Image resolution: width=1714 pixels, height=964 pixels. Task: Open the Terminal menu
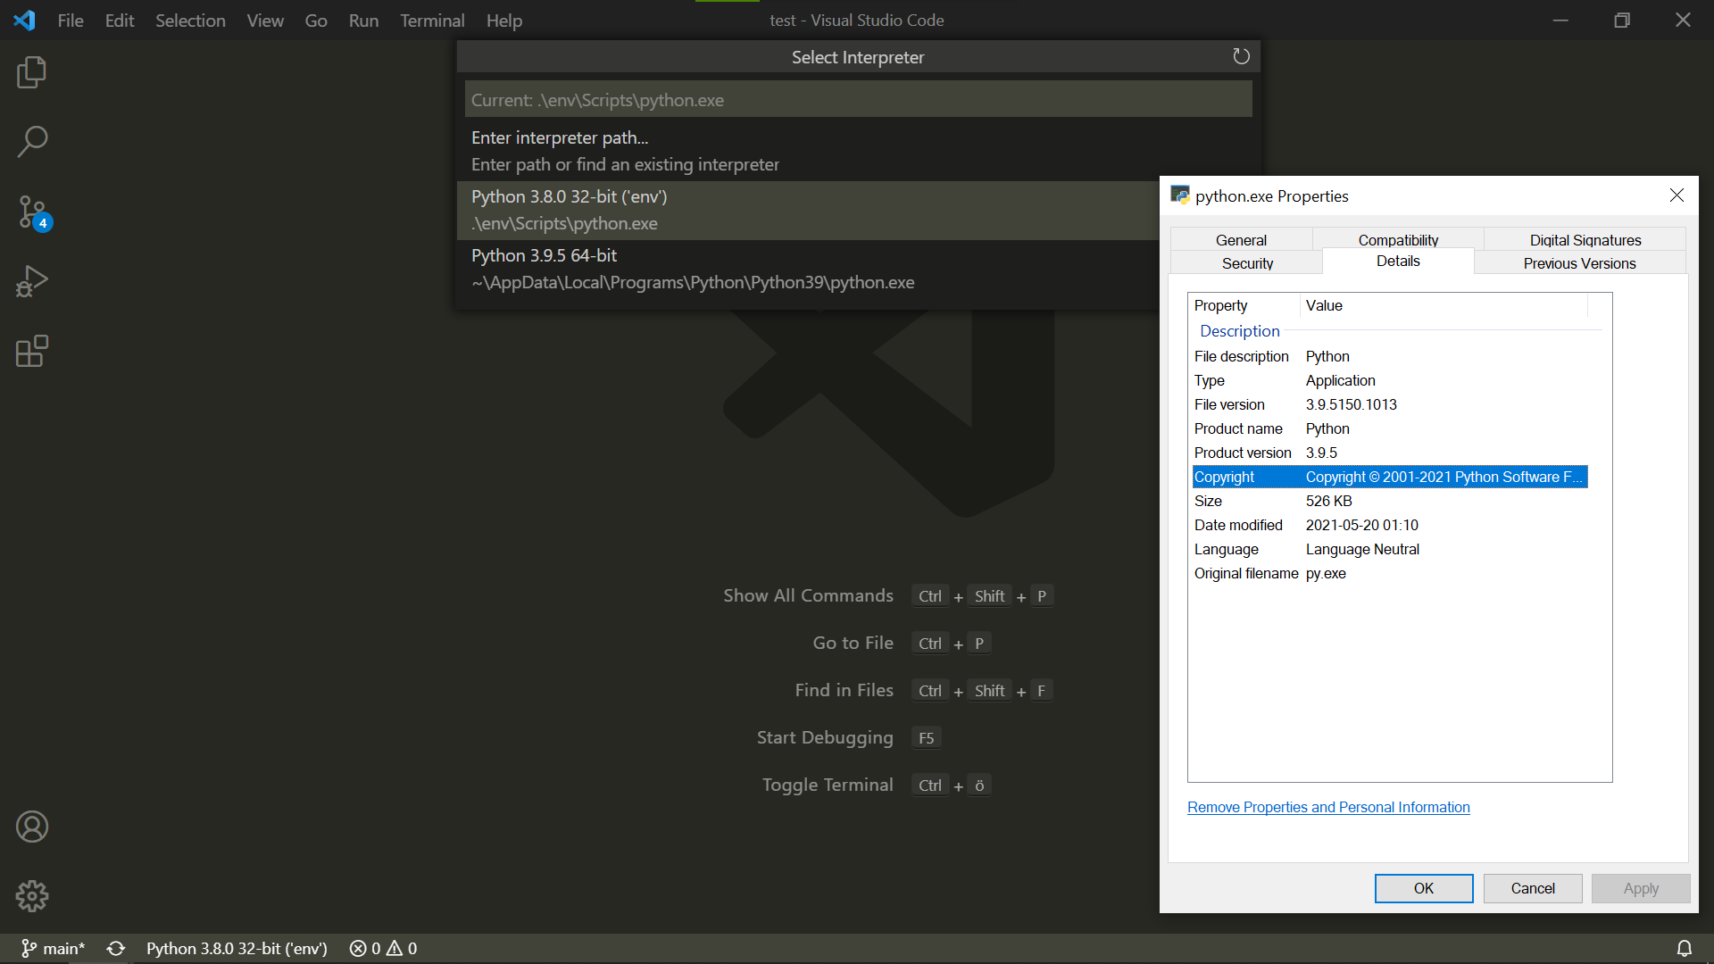[432, 21]
